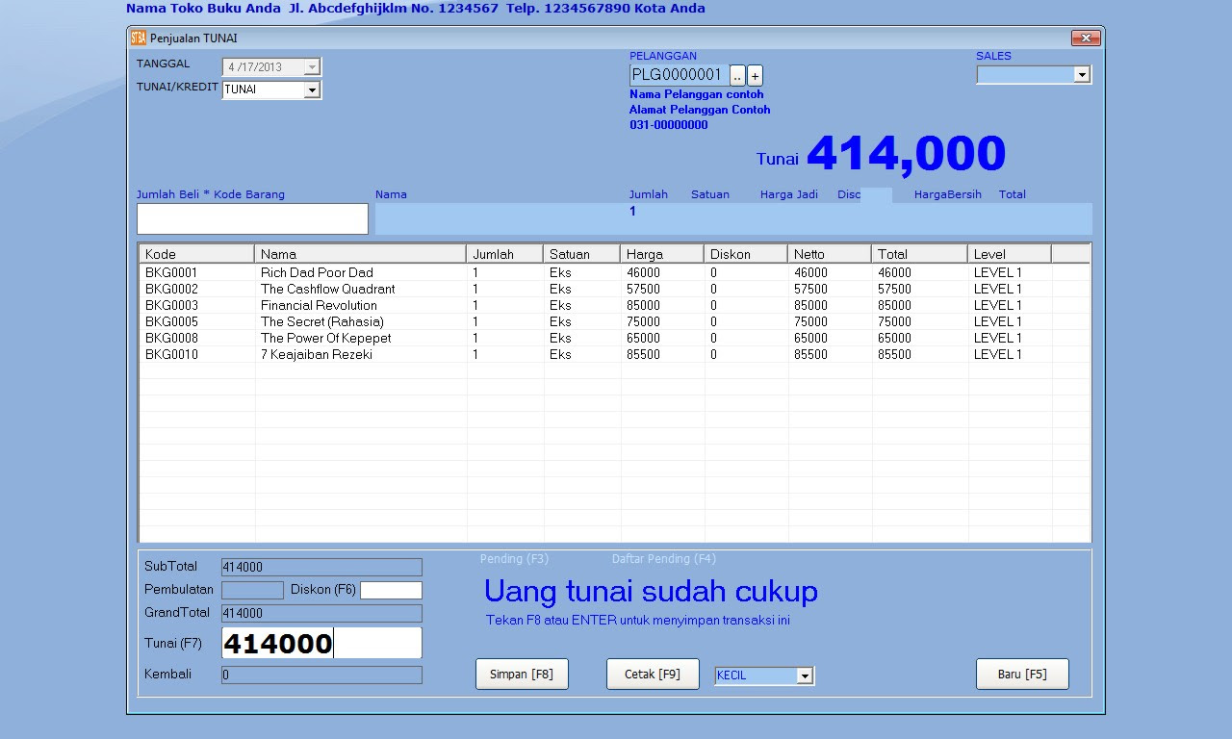The width and height of the screenshot is (1232, 739).
Task: Select row BKG0002
Action: pos(615,290)
